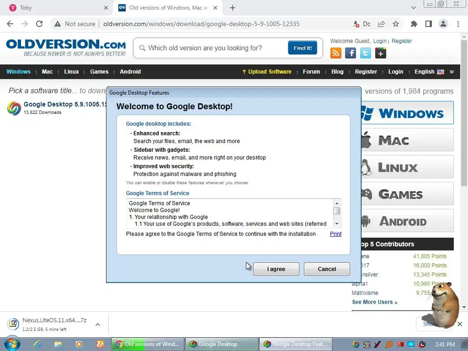This screenshot has height=351, width=468.
Task: Click the large LINUX category banner
Action: (x=407, y=167)
